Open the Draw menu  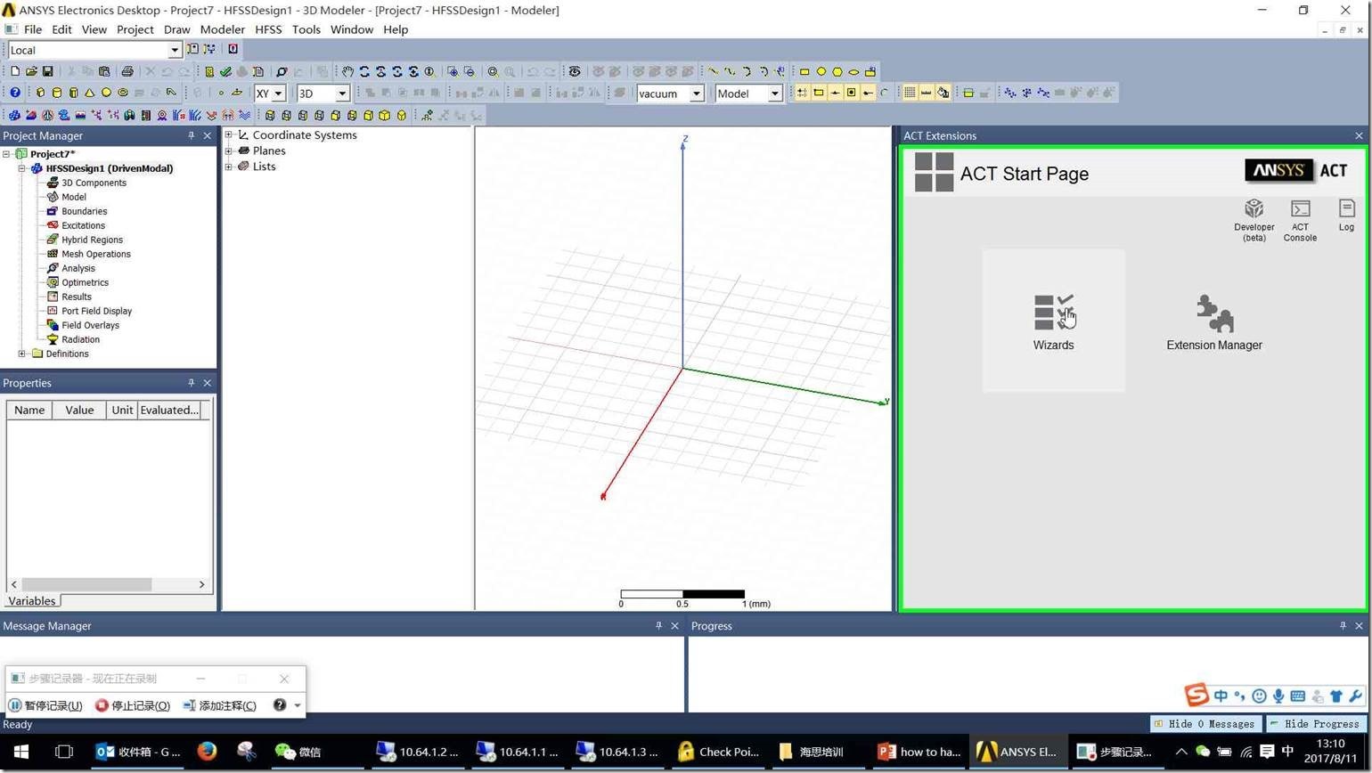point(176,29)
